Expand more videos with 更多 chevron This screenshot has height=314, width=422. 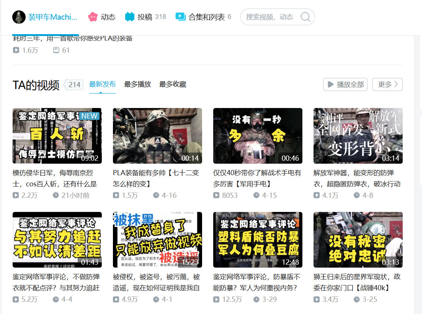(x=387, y=84)
